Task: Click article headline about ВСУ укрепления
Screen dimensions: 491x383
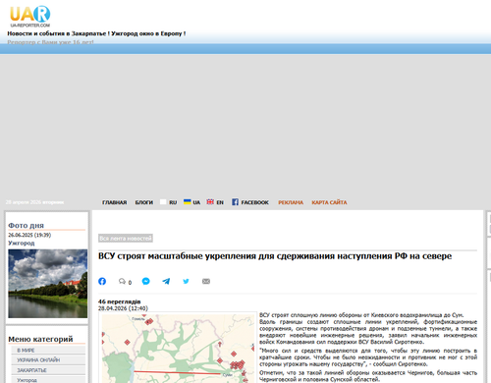Action: (x=275, y=256)
